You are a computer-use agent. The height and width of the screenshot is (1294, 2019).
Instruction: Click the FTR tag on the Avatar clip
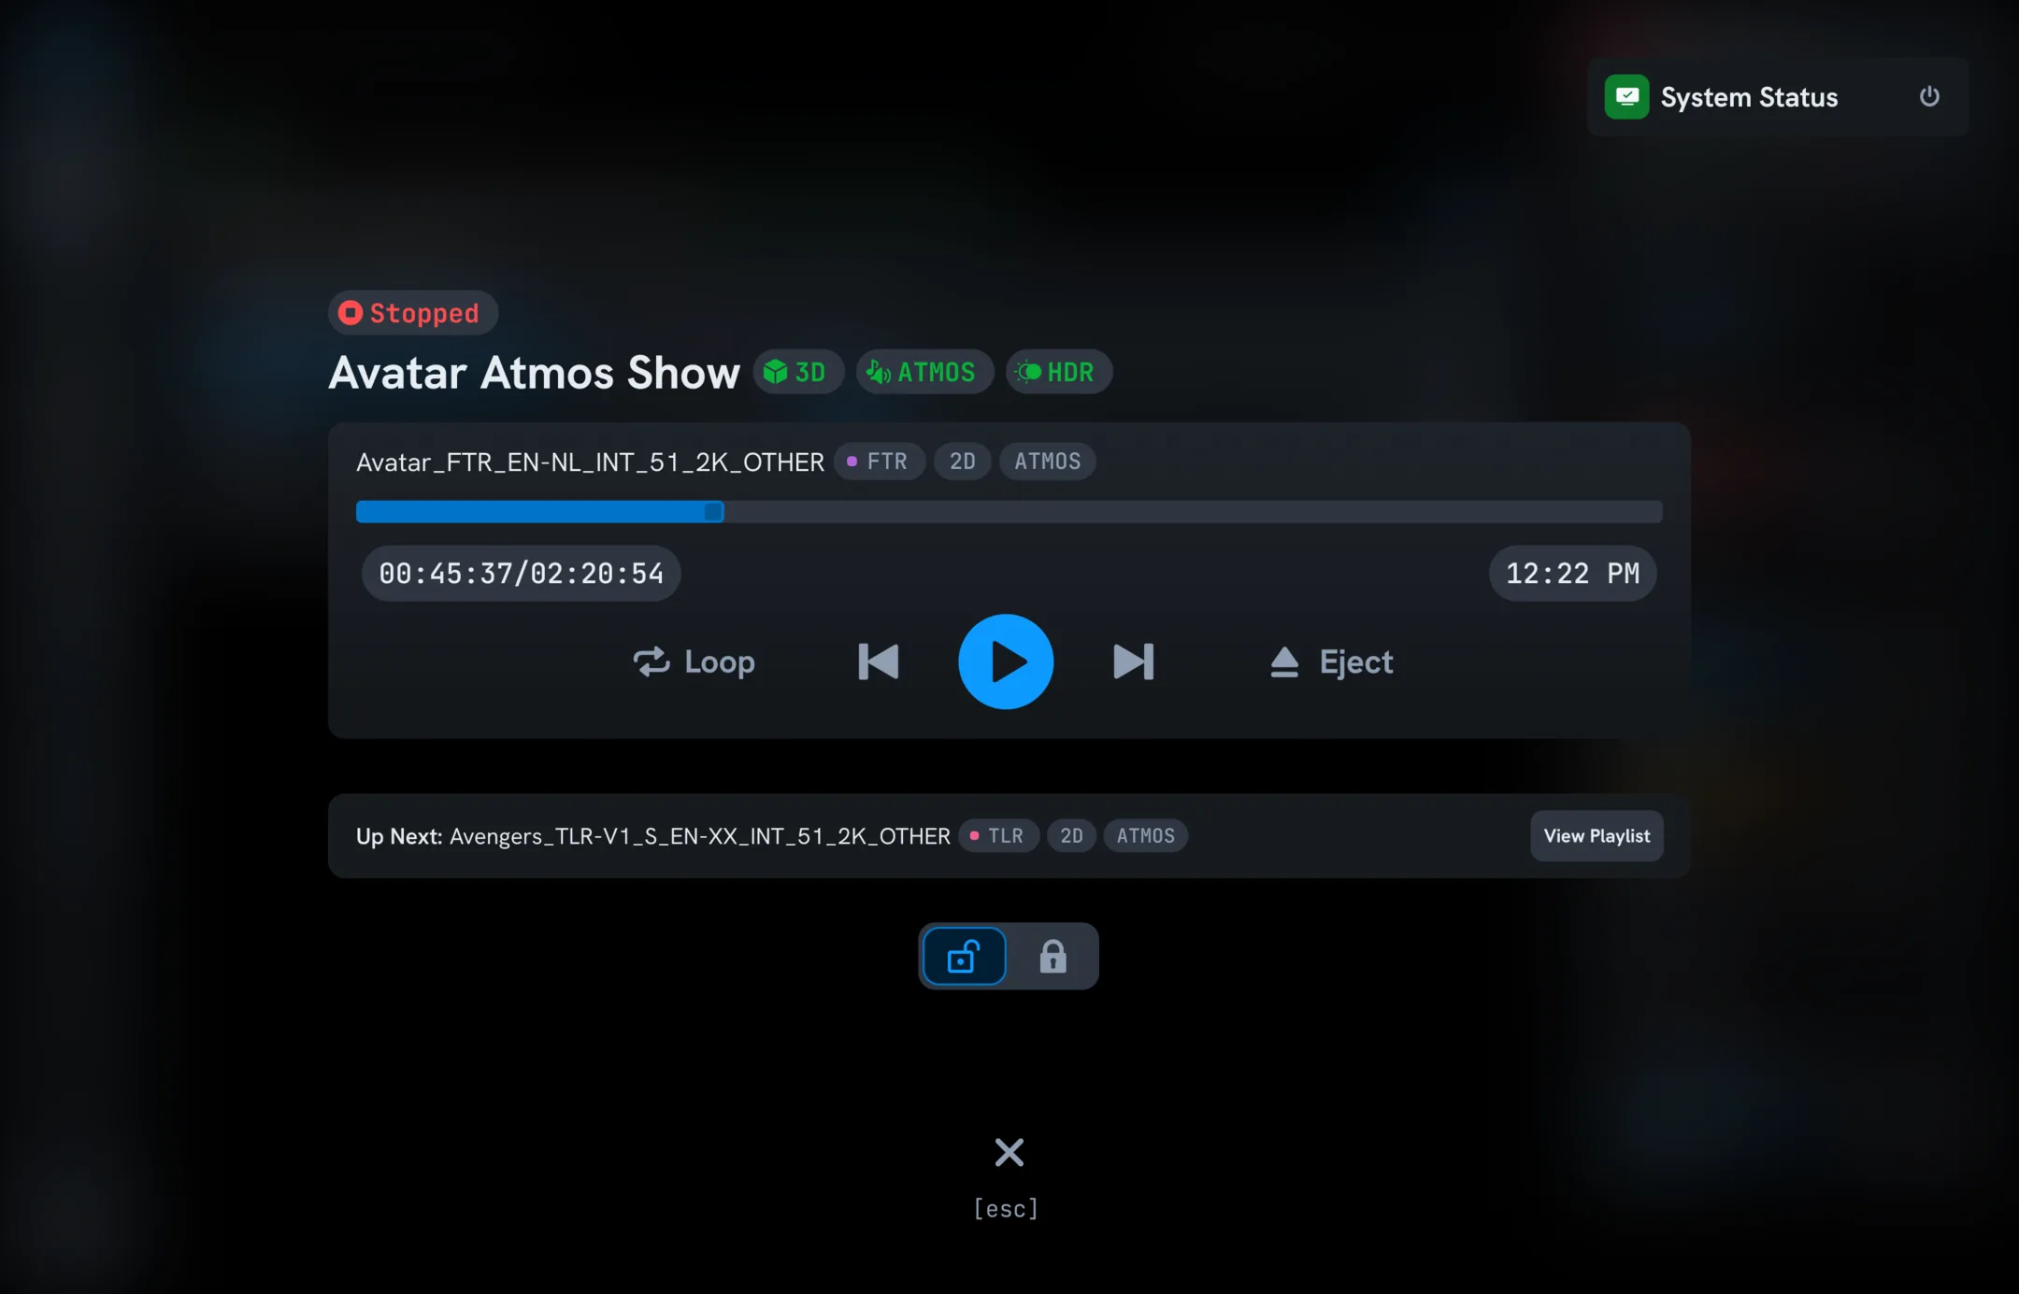click(x=879, y=462)
